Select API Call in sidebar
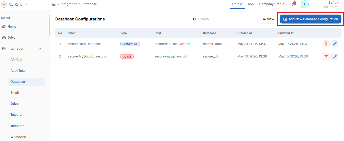Image resolution: width=344 pixels, height=141 pixels. point(16,60)
